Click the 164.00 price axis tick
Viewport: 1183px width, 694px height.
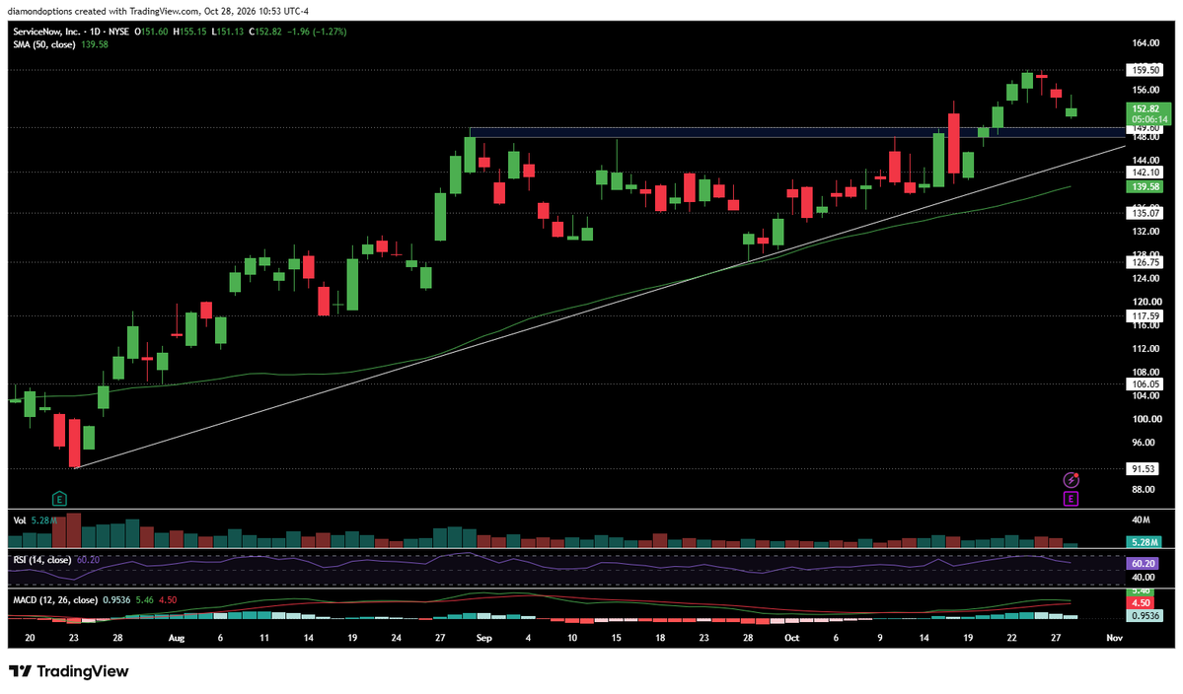pyautogui.click(x=1145, y=43)
